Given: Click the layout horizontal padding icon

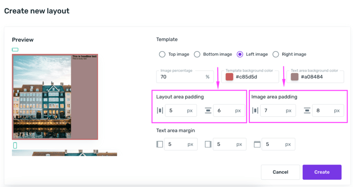Looking at the screenshot, I should point(160,110).
